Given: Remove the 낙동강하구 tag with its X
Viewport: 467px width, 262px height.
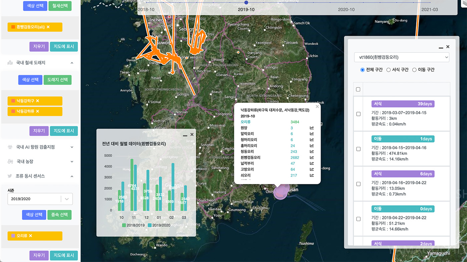Looking at the screenshot, I should (38, 101).
